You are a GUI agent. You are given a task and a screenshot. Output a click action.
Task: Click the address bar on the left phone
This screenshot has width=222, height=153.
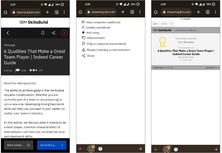coord(26,12)
